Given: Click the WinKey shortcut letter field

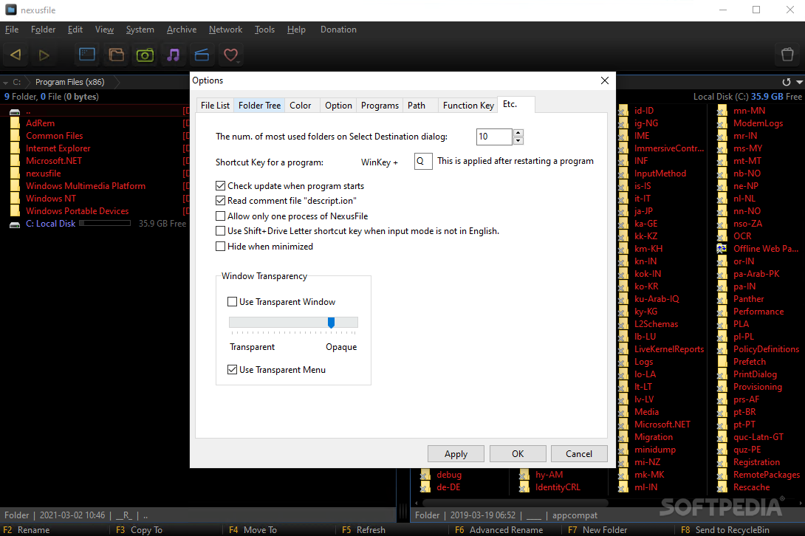Looking at the screenshot, I should 423,161.
